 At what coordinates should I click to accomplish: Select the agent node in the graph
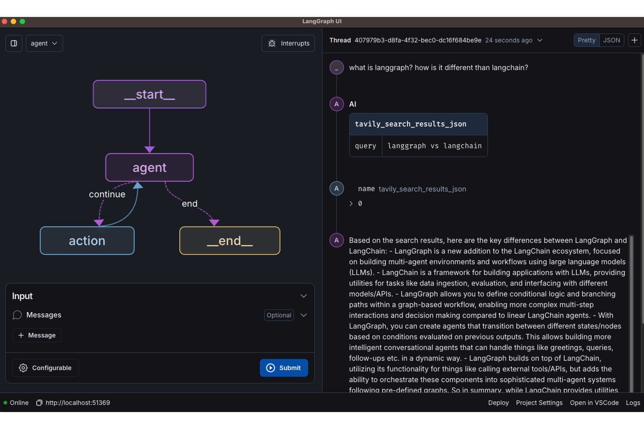tap(150, 167)
